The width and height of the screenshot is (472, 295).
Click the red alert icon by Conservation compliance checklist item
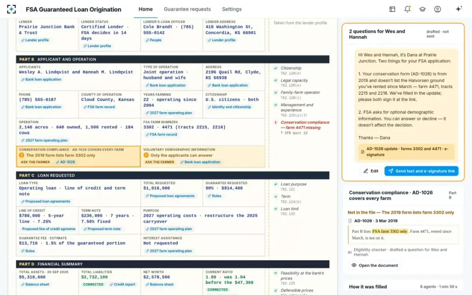(276, 122)
